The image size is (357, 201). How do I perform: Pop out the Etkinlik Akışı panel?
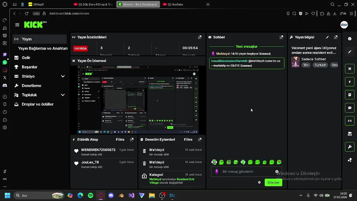point(132,140)
